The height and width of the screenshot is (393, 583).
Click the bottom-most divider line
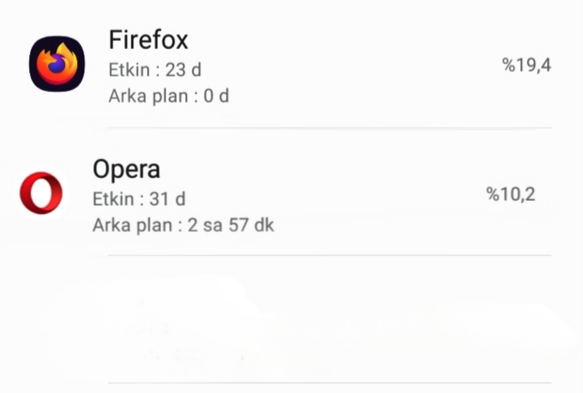click(x=329, y=383)
